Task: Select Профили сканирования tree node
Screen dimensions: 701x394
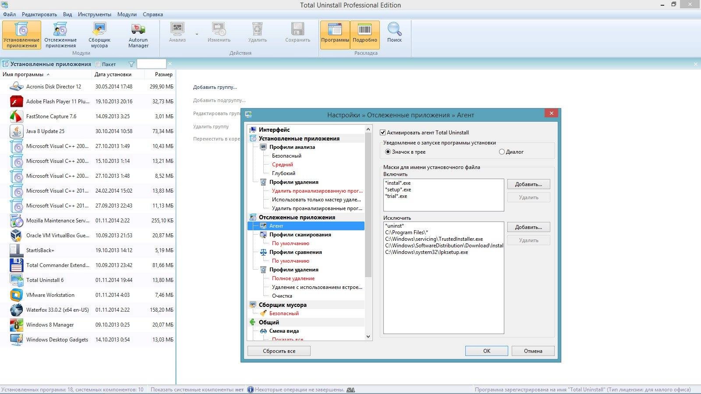Action: pyautogui.click(x=300, y=235)
